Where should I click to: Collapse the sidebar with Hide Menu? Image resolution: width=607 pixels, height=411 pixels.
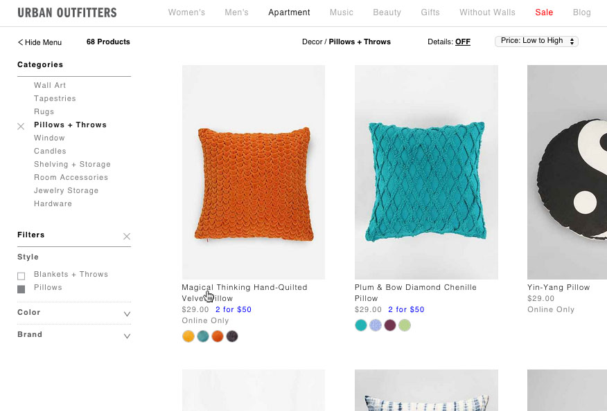(39, 42)
